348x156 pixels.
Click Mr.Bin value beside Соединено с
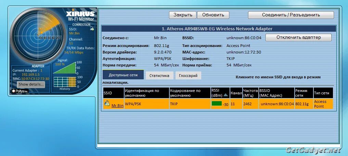(160, 38)
